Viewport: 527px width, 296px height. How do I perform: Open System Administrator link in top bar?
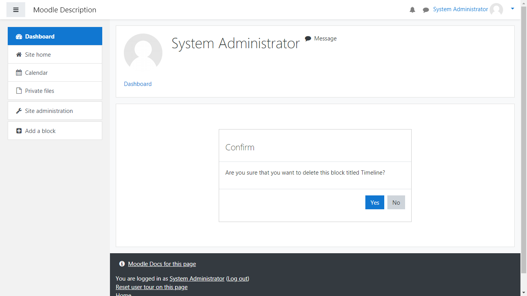(460, 9)
